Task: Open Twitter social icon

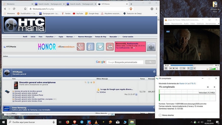Action: [x=100, y=47]
